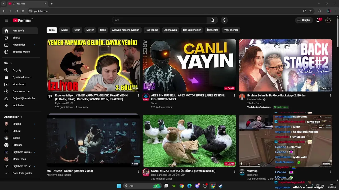Image resolution: width=339 pixels, height=190 pixels.
Task: Open İndirilenler
Action: tap(20, 105)
